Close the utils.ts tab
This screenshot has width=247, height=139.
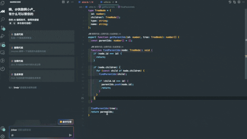click(x=116, y=2)
